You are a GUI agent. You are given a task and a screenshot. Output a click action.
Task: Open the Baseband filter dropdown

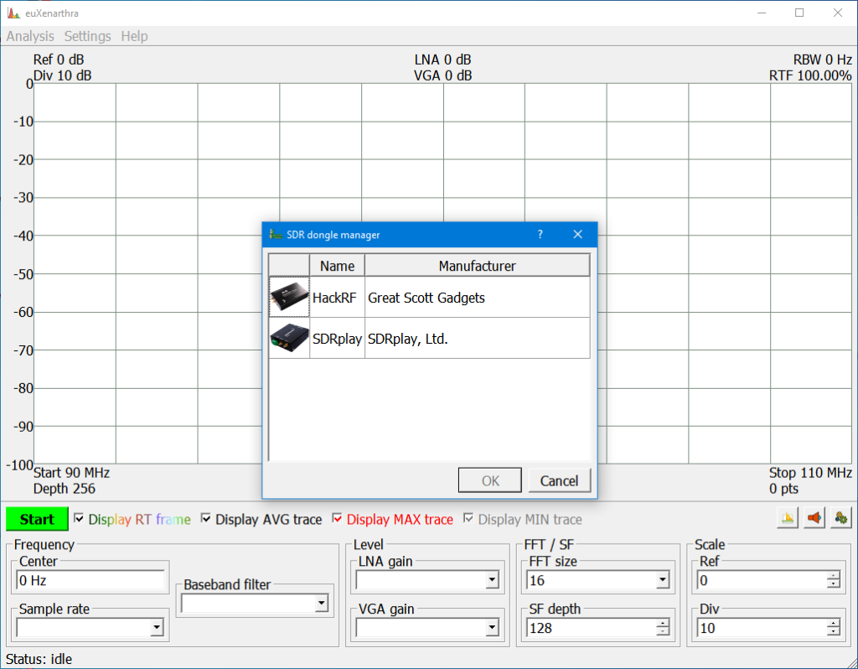pos(321,604)
